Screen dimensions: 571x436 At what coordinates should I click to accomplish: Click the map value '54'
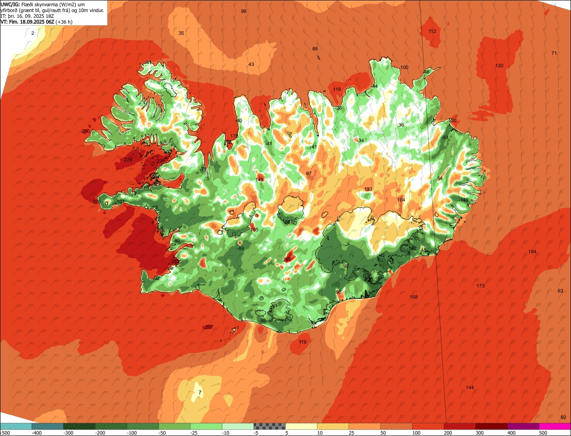[440, 178]
